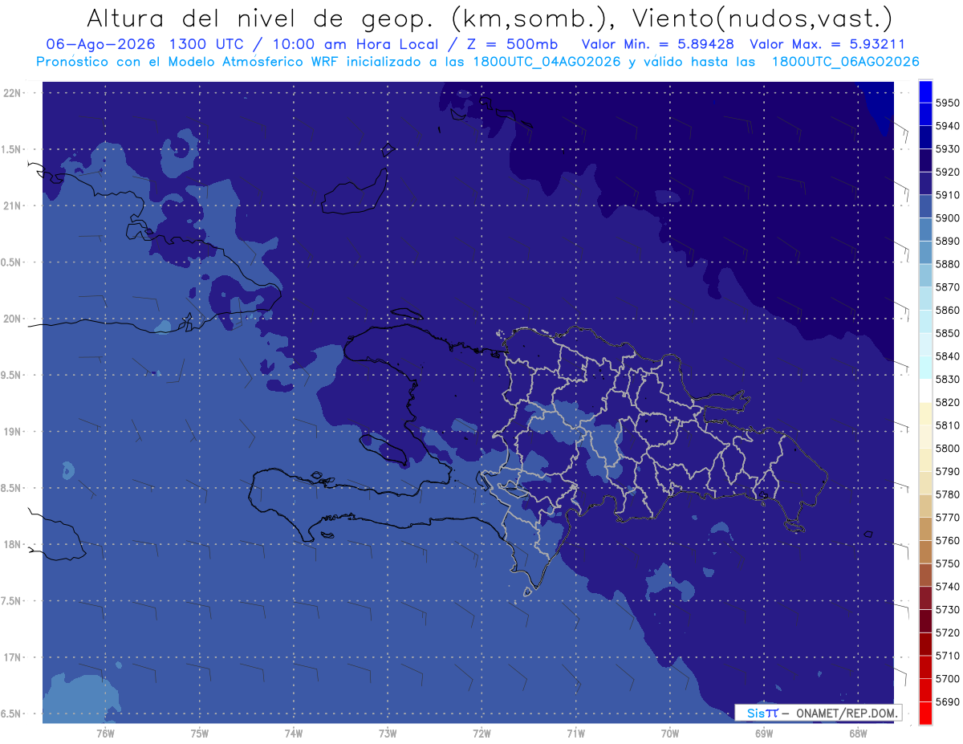Click the '5850' legend value

pos(947,333)
